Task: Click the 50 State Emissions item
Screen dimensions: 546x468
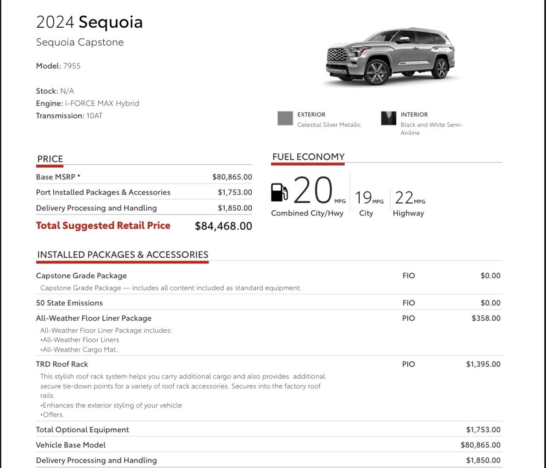Action: (x=70, y=303)
